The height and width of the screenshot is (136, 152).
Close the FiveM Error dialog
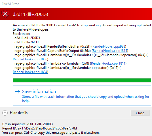coord(140,113)
